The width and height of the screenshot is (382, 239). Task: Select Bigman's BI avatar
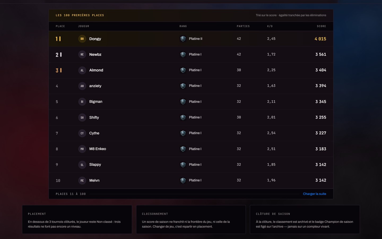[x=82, y=102]
